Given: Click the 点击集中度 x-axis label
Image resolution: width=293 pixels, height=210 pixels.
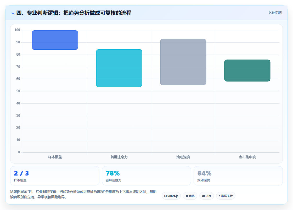Looking at the screenshot, I should [247, 157].
